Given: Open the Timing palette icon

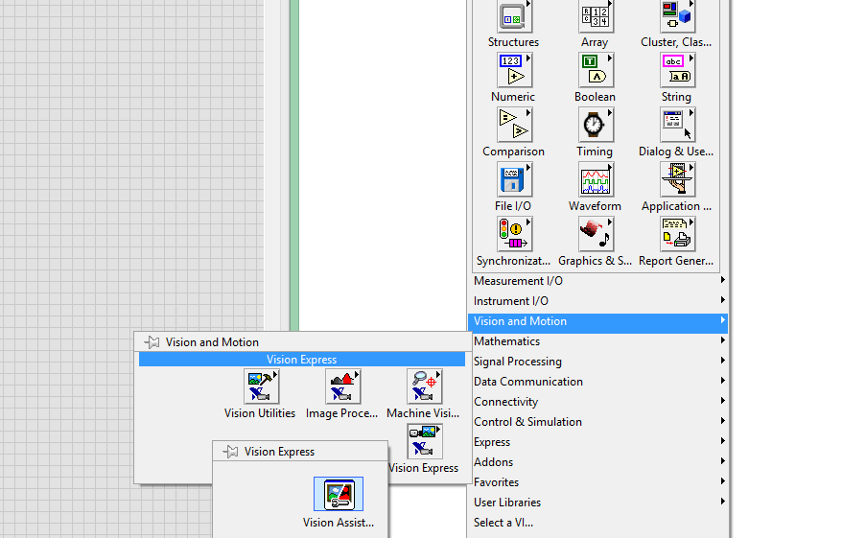Looking at the screenshot, I should [x=596, y=125].
